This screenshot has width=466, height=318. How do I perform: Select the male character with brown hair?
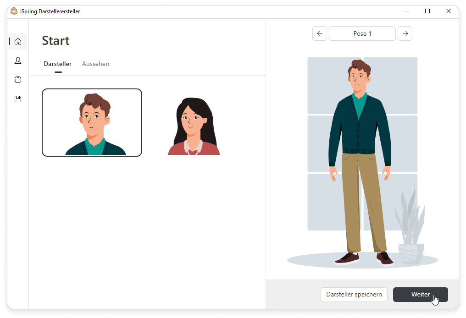92,122
